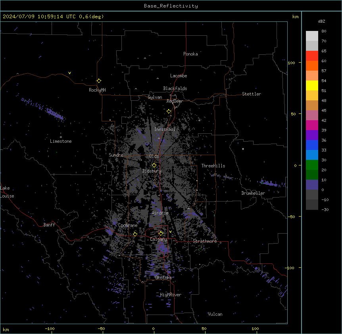Select the Ponoka city label

pyautogui.click(x=190, y=54)
